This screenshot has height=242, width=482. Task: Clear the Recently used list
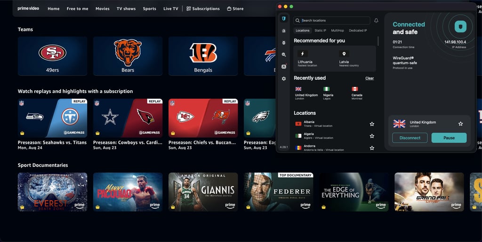tap(370, 78)
